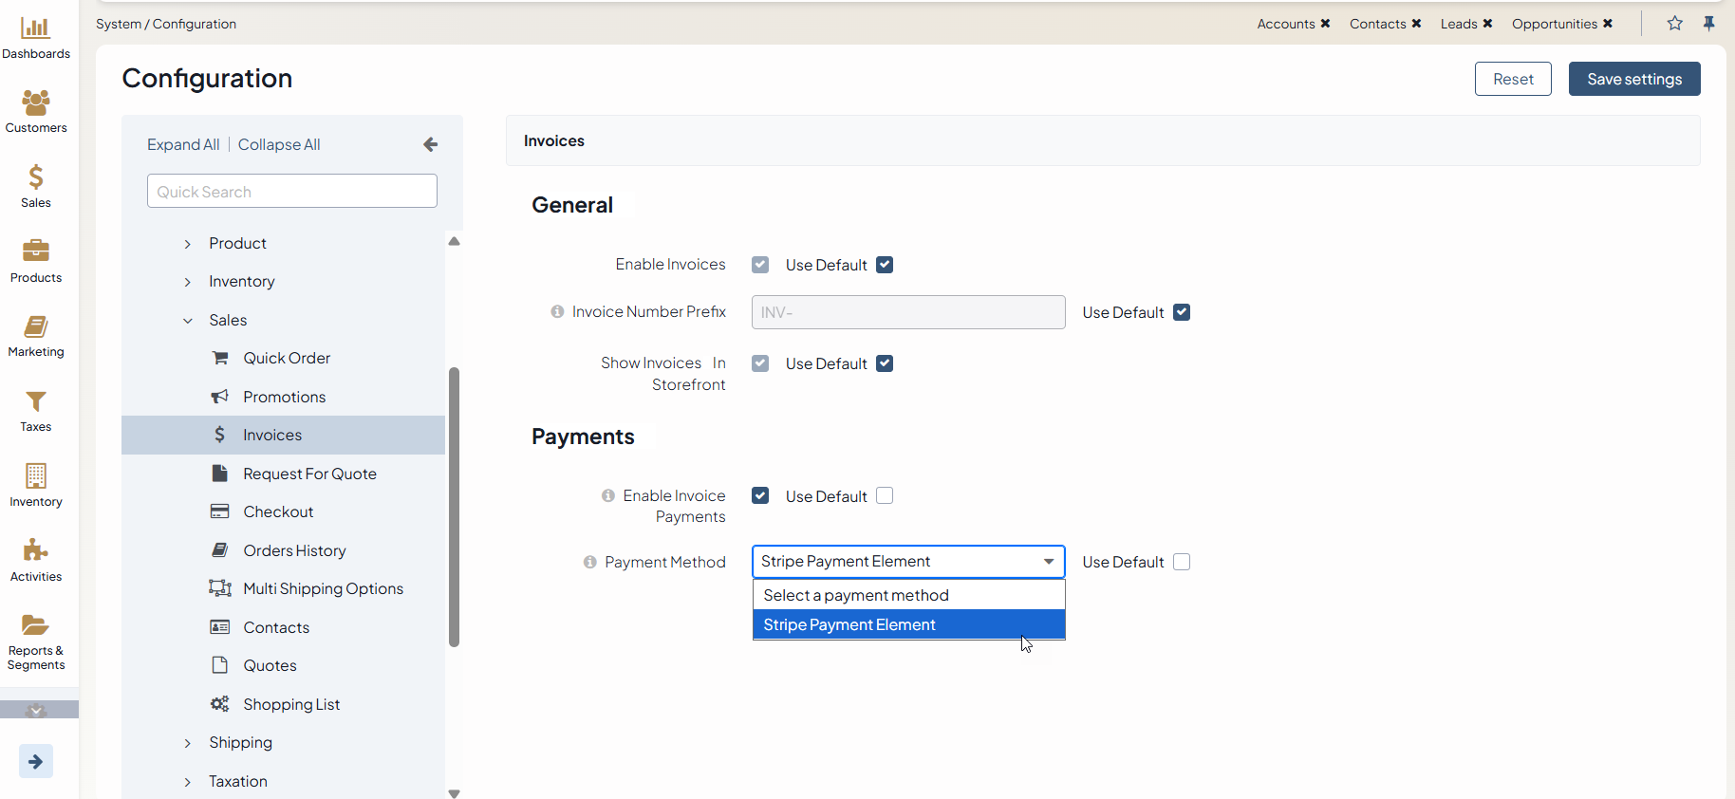Click the tree scroll-up arrow
This screenshot has width=1735, height=799.
454,241
